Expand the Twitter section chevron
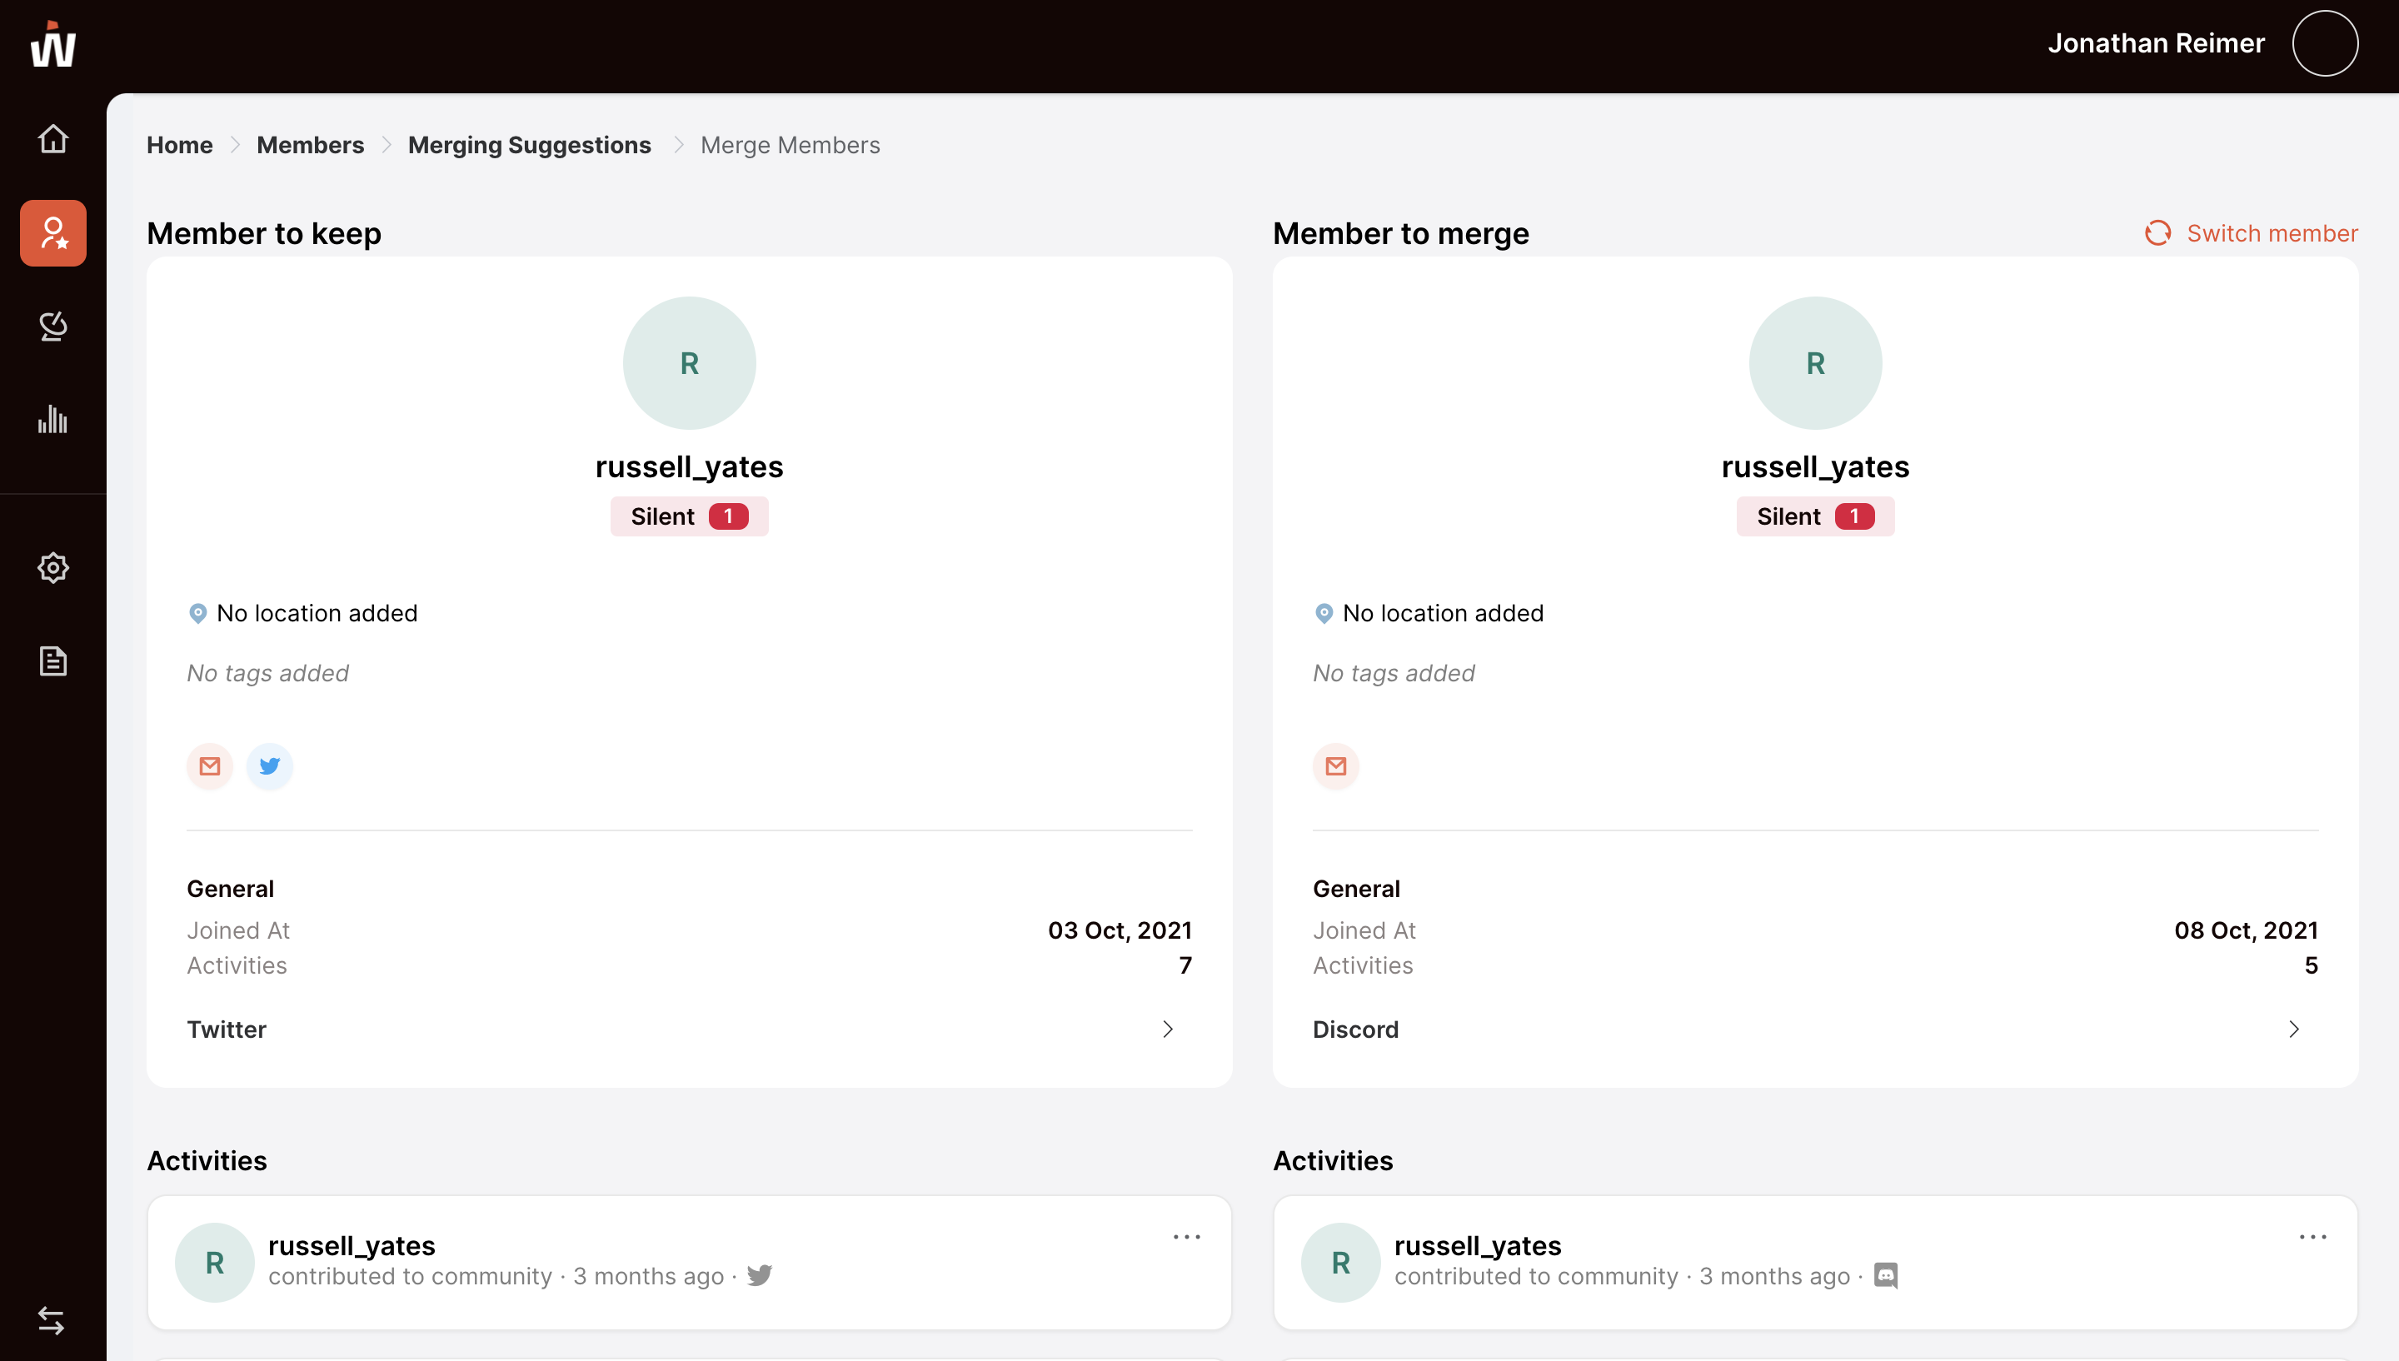Image resolution: width=2399 pixels, height=1361 pixels. point(1167,1029)
